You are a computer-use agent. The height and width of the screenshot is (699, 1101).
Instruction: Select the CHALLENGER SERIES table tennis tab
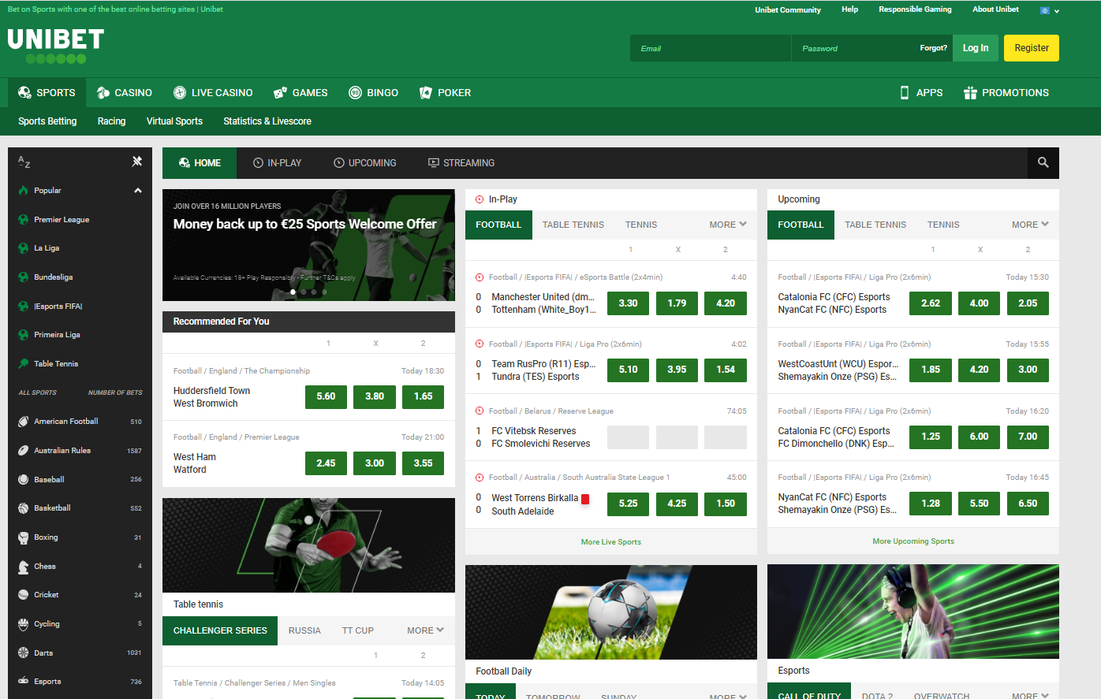pos(219,630)
